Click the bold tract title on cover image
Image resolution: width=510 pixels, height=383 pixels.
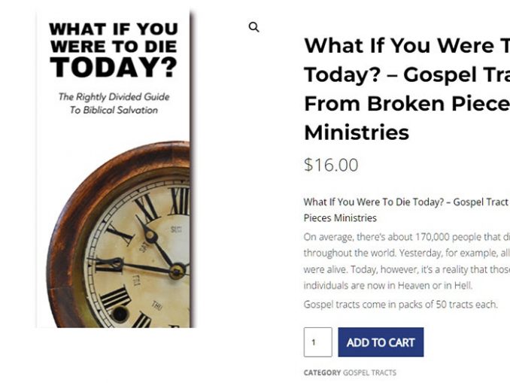pos(114,51)
